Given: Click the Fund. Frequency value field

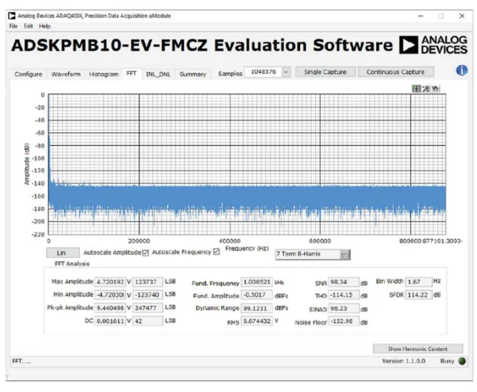Looking at the screenshot, I should 257,282.
